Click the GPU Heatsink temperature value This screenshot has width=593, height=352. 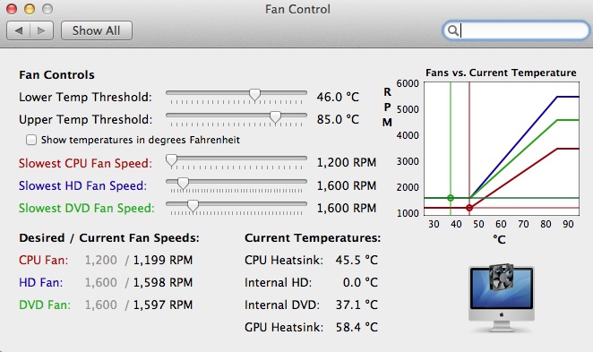[357, 327]
